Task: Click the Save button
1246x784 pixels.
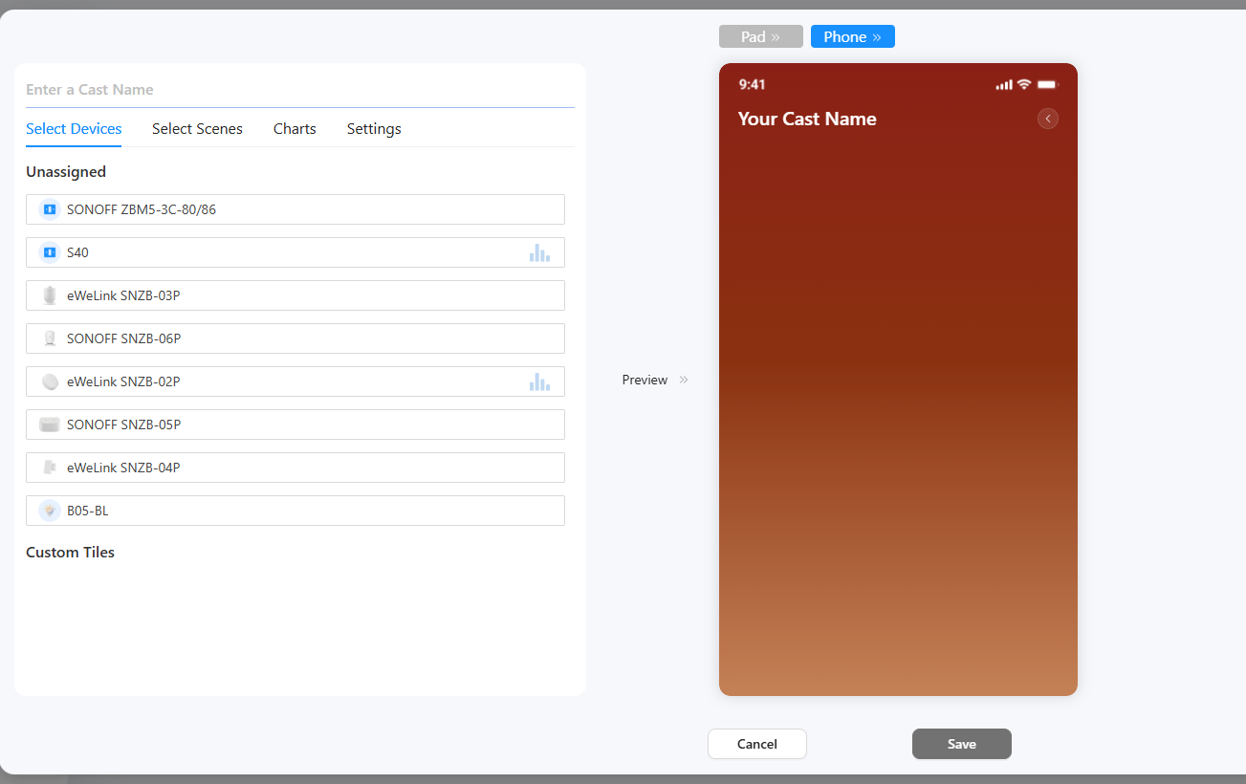Action: tap(961, 744)
